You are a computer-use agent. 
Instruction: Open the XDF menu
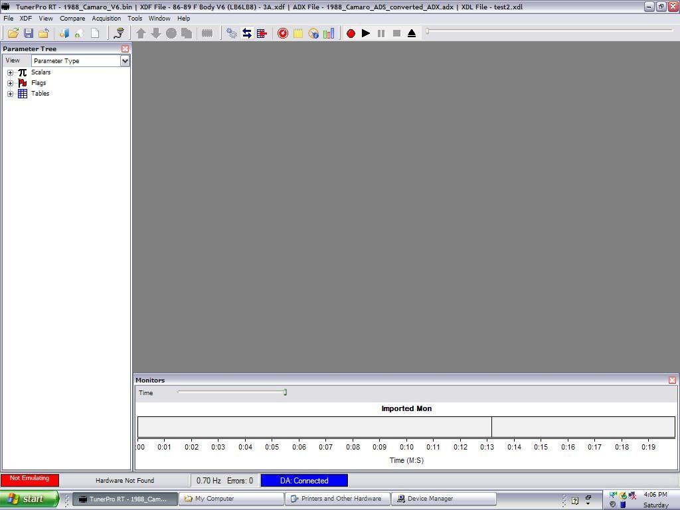pyautogui.click(x=26, y=19)
